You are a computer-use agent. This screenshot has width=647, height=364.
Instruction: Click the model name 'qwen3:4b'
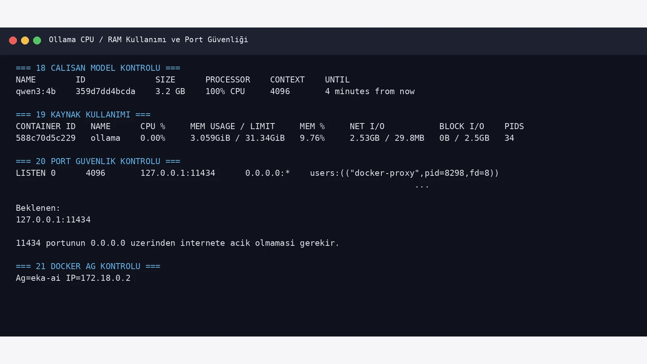pyautogui.click(x=36, y=91)
